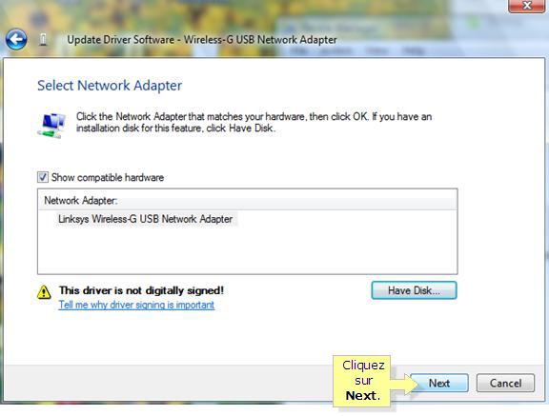Viewport: 549px width, 416px height.
Task: Proceed by clicking the Next button
Action: (x=439, y=383)
